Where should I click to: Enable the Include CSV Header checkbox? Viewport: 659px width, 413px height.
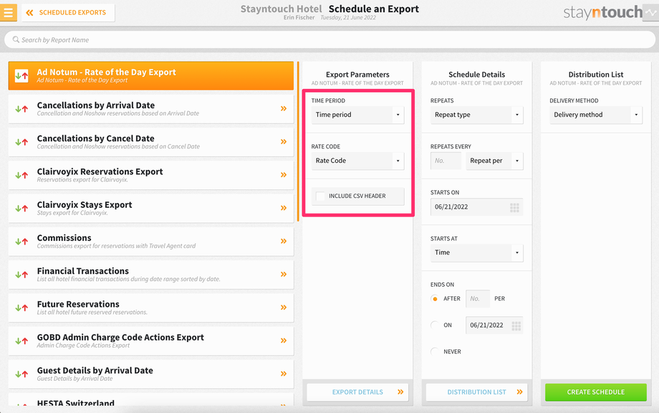[x=320, y=196]
